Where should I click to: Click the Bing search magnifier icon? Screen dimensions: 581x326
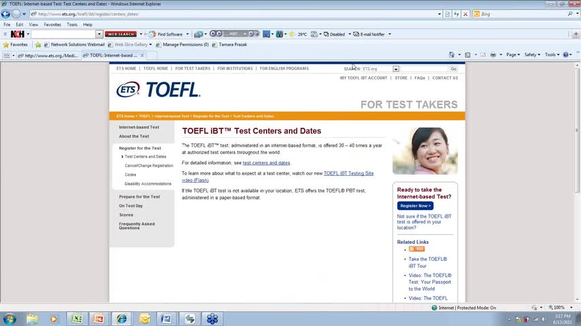click(570, 14)
